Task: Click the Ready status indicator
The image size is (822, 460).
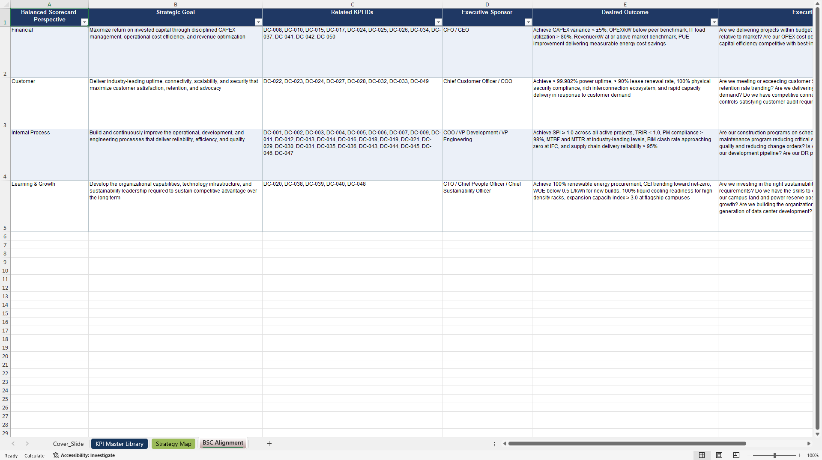Action: click(11, 456)
